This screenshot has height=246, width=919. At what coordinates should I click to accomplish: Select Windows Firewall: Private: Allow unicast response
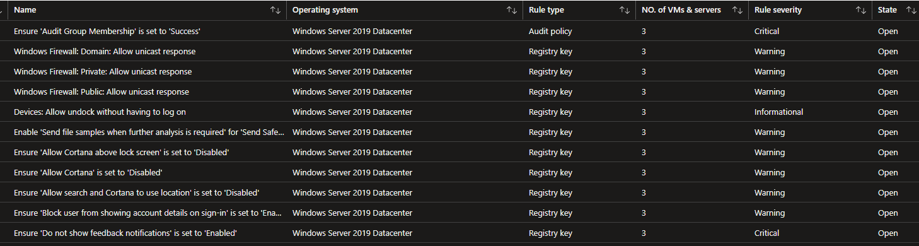[103, 71]
